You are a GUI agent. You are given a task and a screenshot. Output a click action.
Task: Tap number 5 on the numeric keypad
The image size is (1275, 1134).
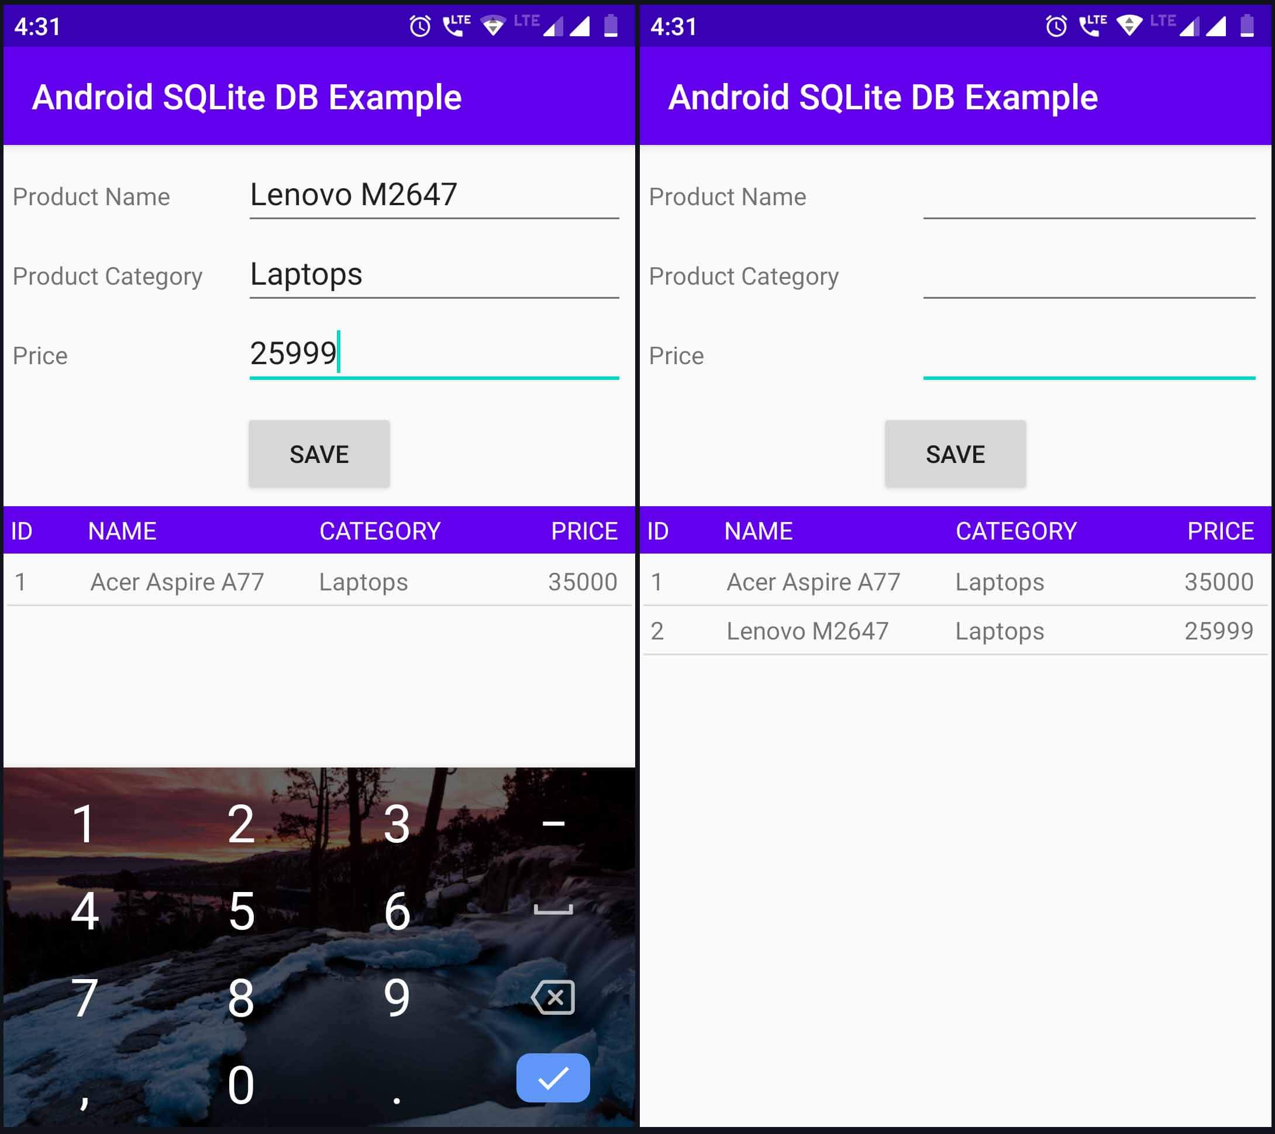[x=240, y=911]
